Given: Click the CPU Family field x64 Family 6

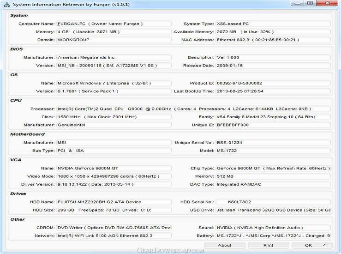Looking at the screenshot, I should pos(273,117).
